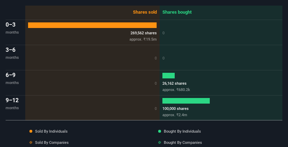Click the 0 sold value in 6–9 months row
Screen dimensions: 288x147
point(155,83)
